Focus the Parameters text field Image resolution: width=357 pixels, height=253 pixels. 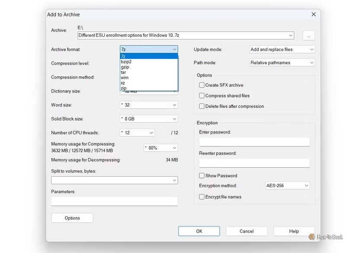coord(114,201)
